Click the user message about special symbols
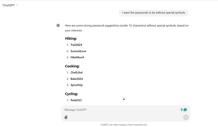This screenshot has height=127, width=218. pyautogui.click(x=154, y=13)
